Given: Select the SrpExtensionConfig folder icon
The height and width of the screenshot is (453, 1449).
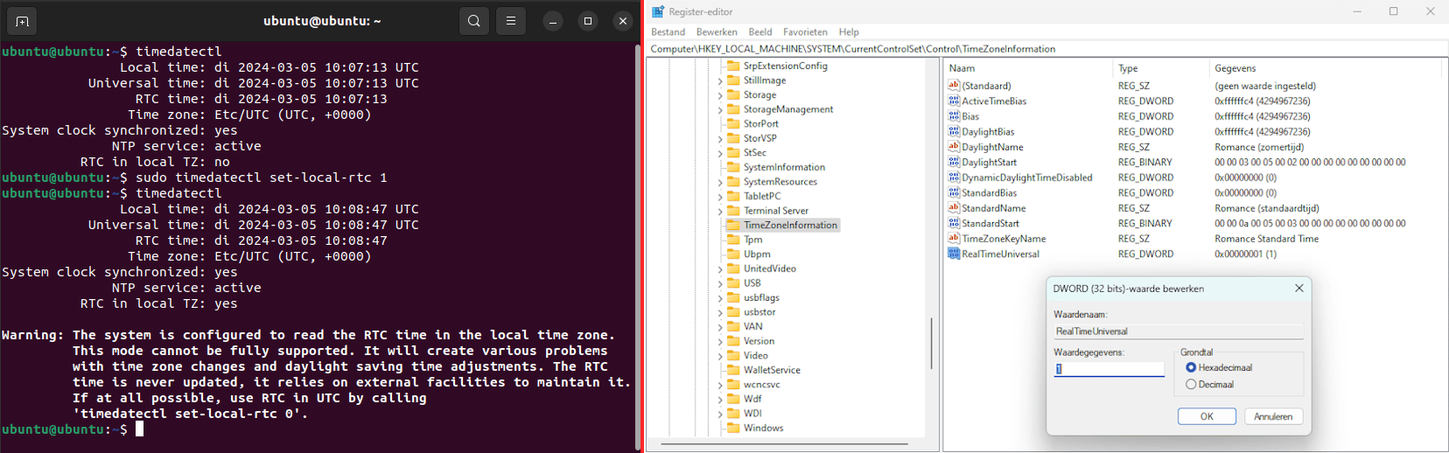Looking at the screenshot, I should [x=733, y=66].
